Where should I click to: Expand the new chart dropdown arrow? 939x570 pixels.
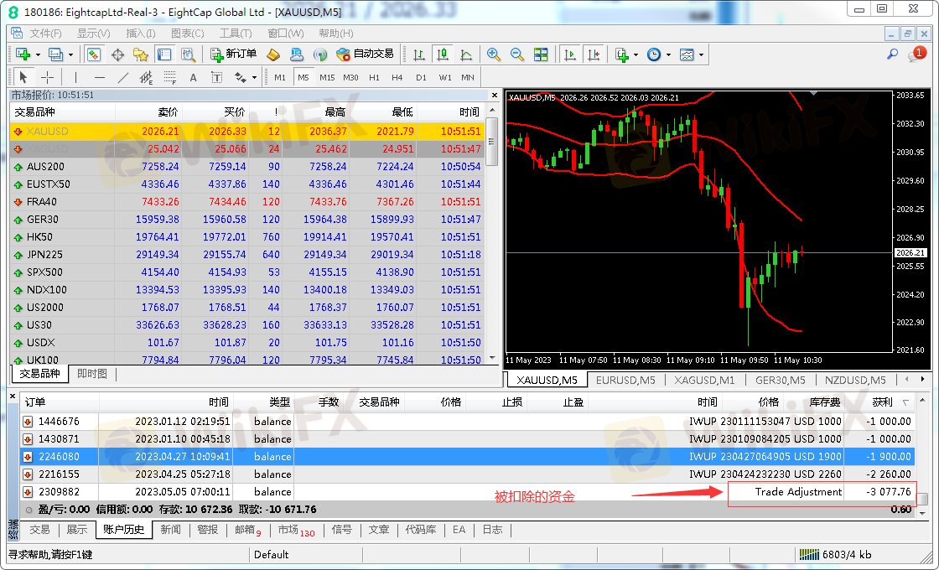[38, 55]
